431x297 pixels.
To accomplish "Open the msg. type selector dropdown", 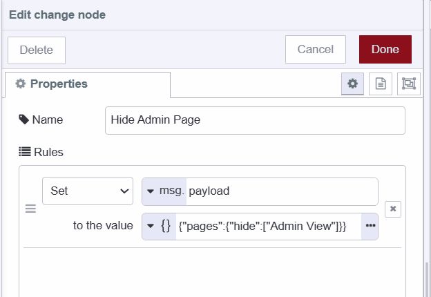I will pyautogui.click(x=164, y=191).
